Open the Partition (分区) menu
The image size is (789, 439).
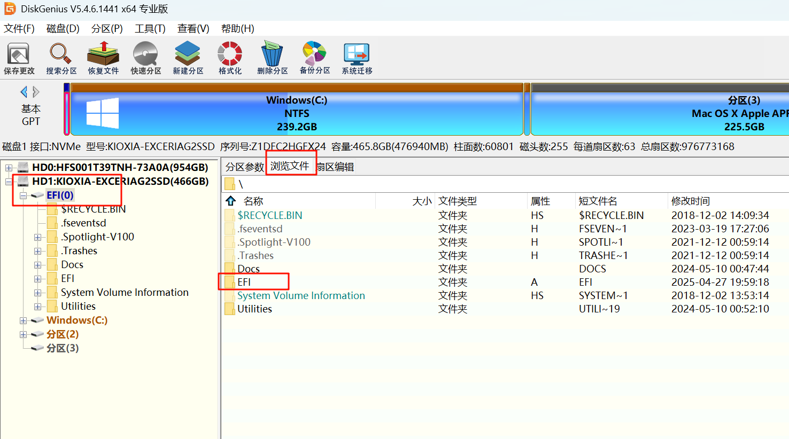pos(107,28)
